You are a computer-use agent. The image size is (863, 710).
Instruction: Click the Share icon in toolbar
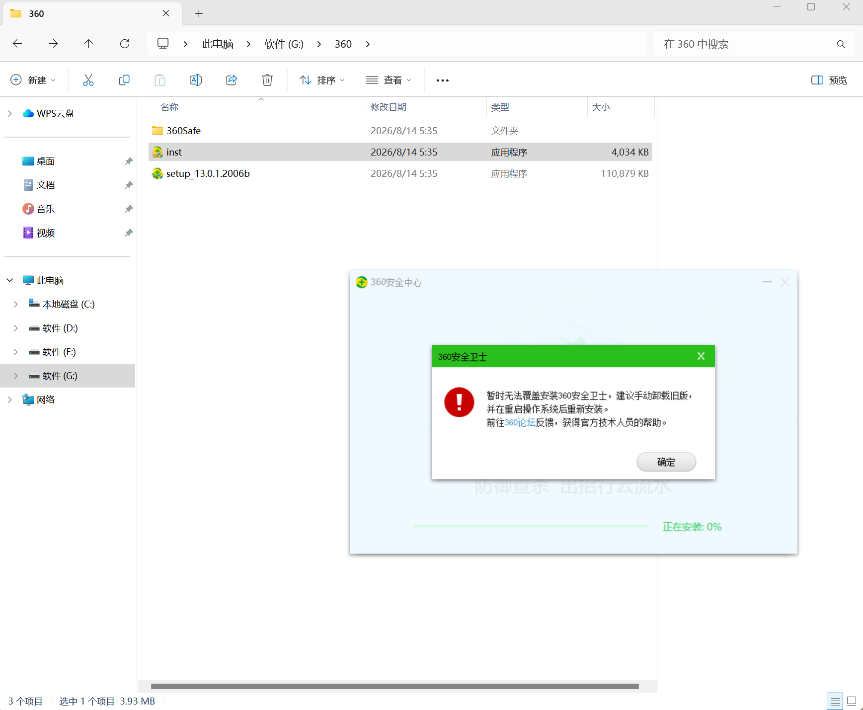232,80
